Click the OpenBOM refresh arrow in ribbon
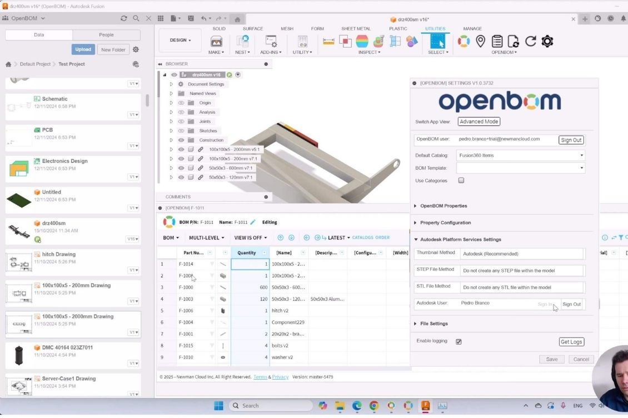The height and width of the screenshot is (418, 628). 531,41
